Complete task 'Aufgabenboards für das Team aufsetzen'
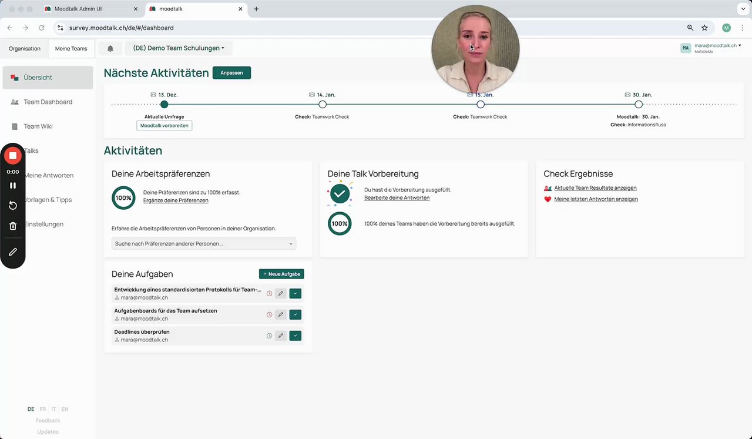Screen dimensions: 752x439 pyautogui.click(x=296, y=314)
